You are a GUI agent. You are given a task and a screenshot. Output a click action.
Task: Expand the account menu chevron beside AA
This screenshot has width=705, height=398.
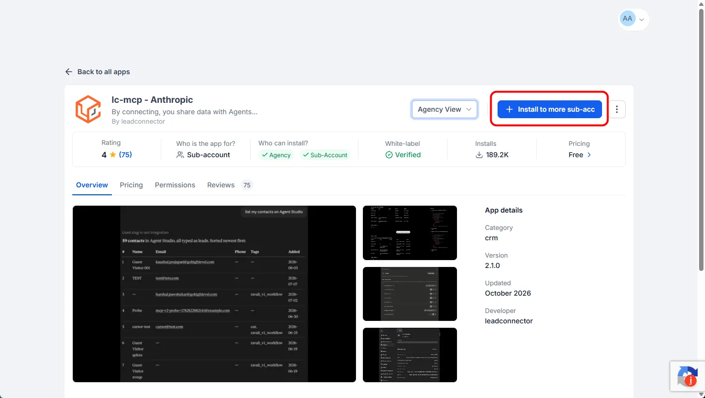pyautogui.click(x=642, y=20)
